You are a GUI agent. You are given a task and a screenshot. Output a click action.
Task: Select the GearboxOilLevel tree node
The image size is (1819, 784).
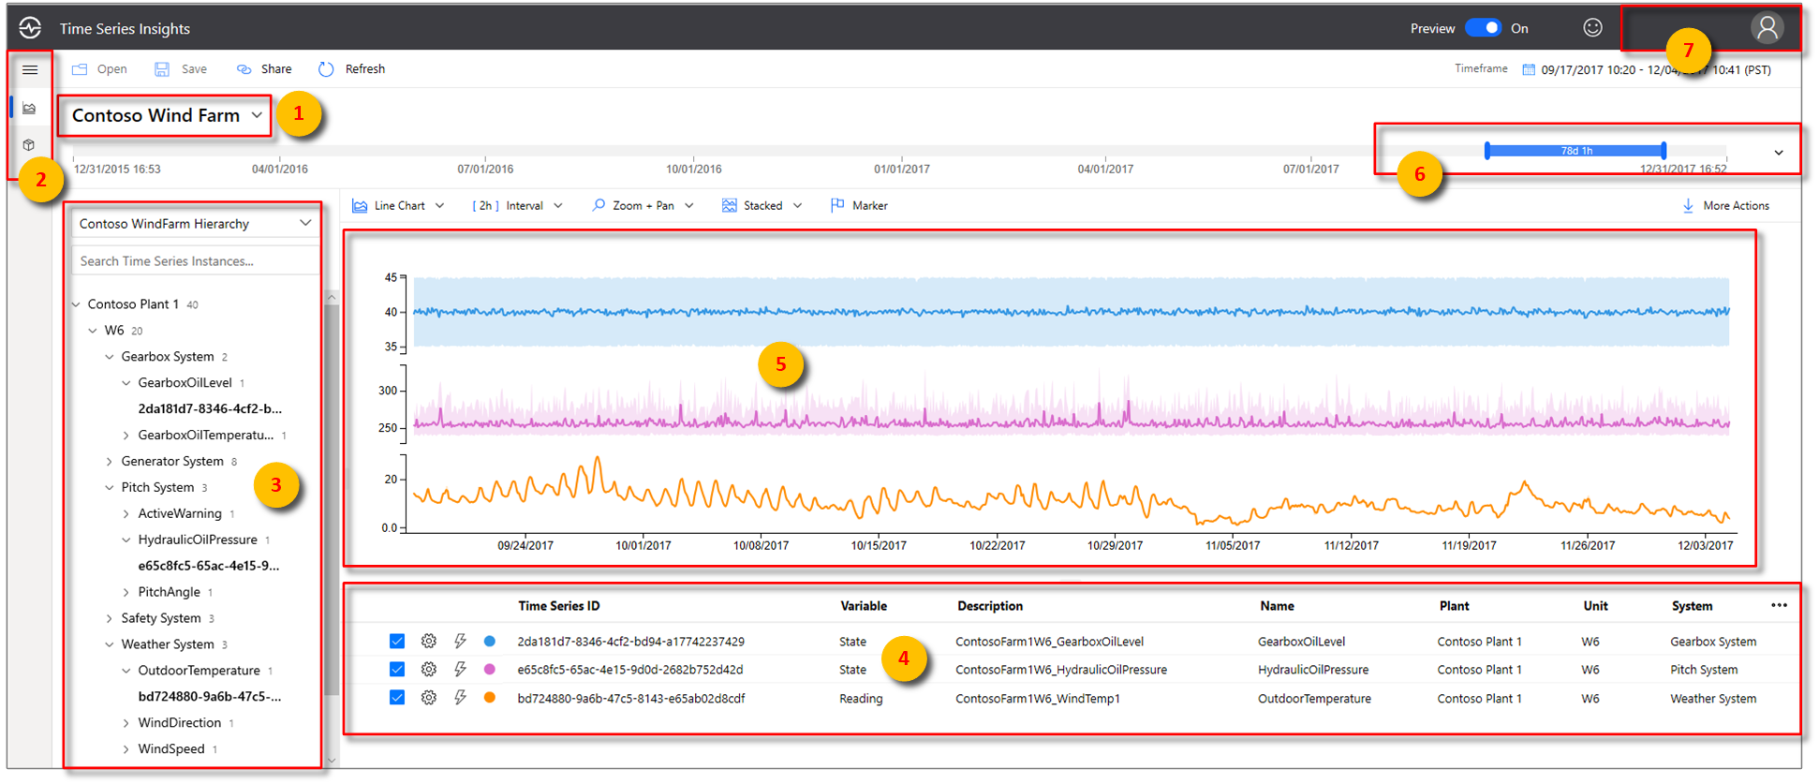pyautogui.click(x=185, y=383)
